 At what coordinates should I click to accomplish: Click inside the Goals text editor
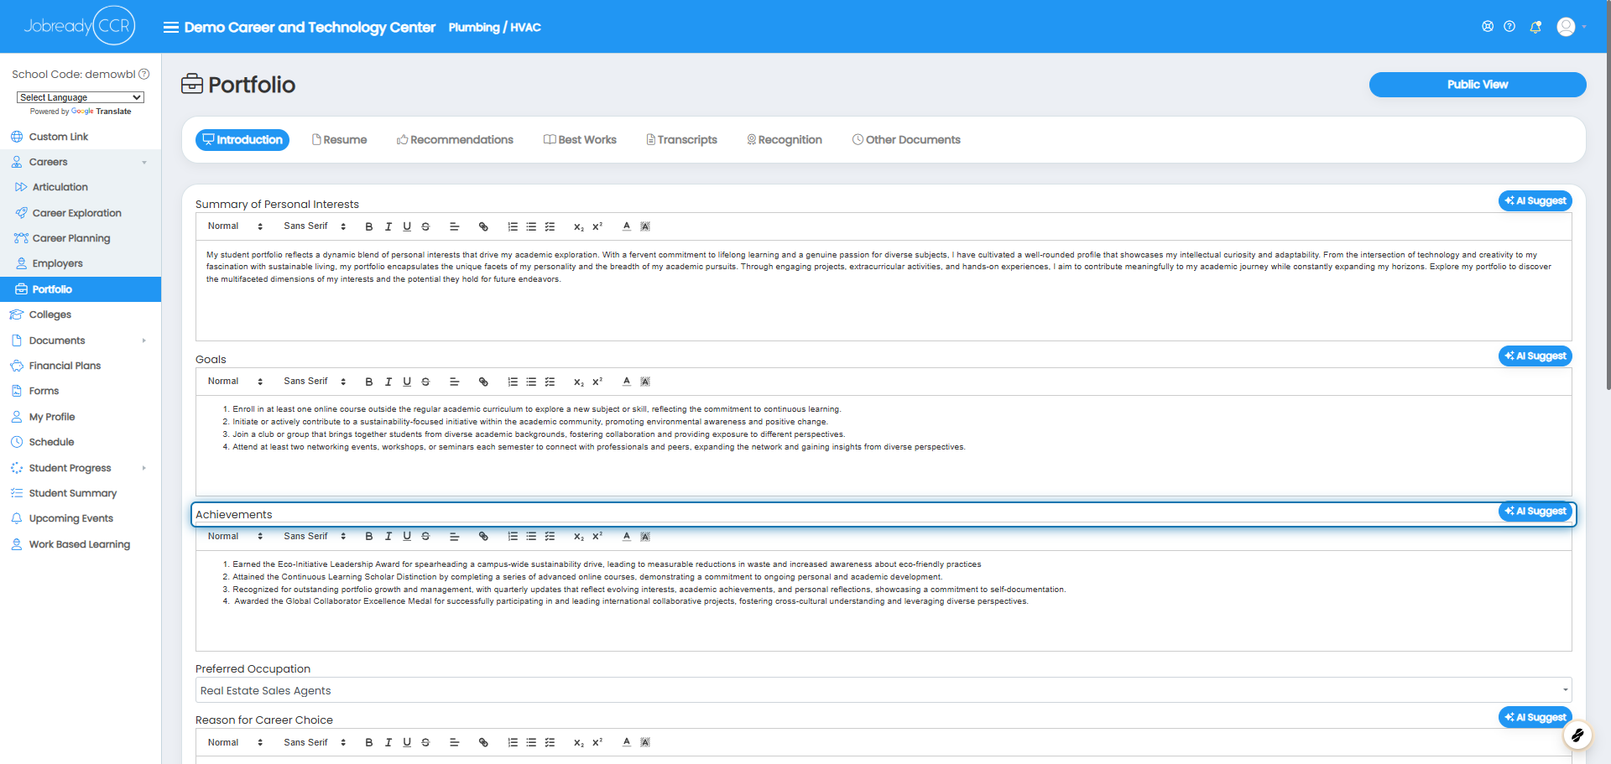pos(884,445)
